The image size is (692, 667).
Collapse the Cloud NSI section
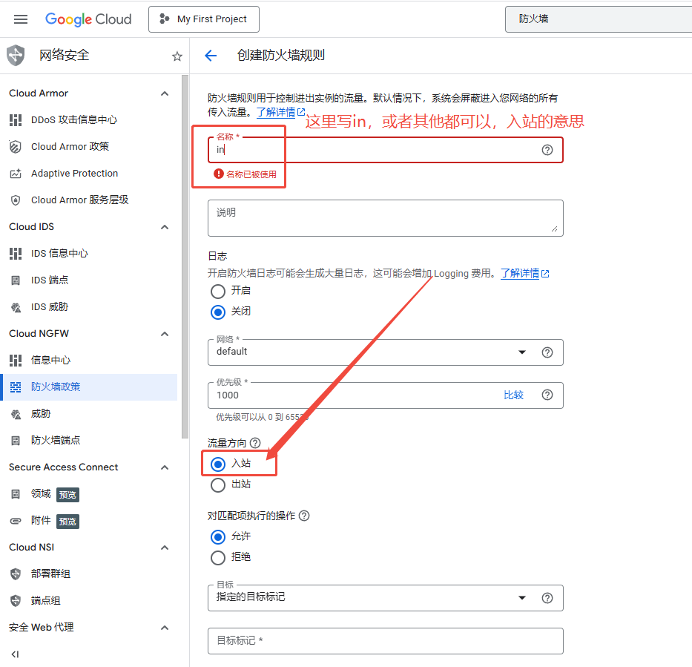(x=165, y=548)
